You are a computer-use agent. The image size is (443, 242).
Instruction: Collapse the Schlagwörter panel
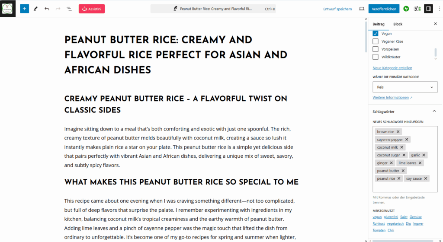click(434, 111)
